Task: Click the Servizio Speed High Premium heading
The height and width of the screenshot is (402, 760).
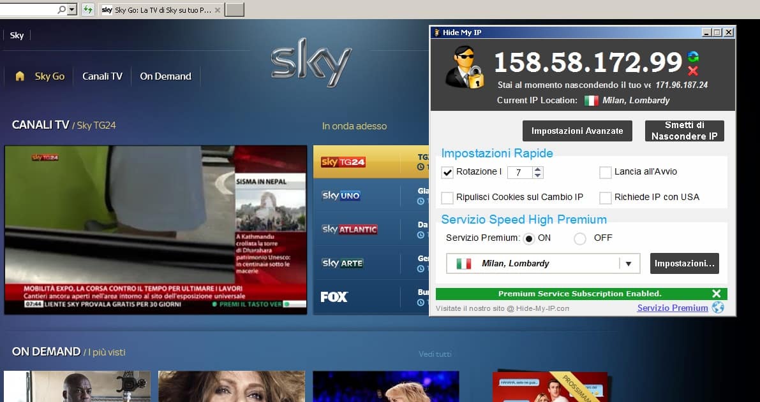Action: tap(524, 220)
